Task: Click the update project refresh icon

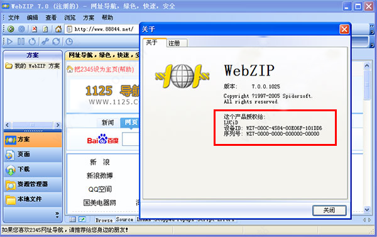Action: tap(57, 41)
